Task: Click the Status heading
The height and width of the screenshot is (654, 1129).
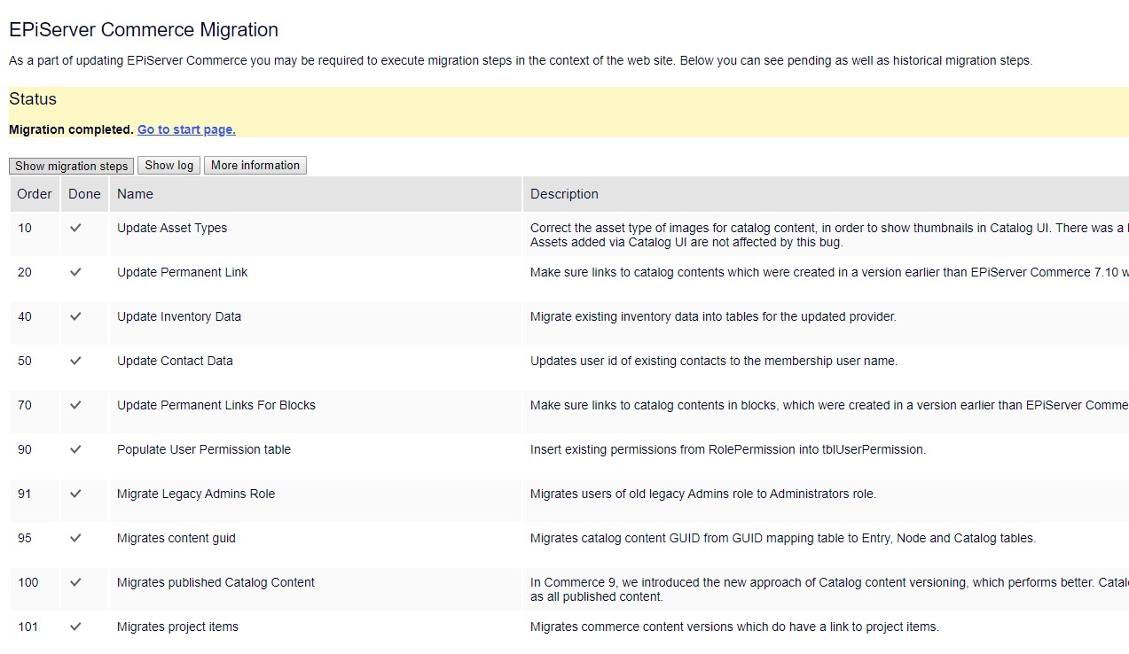Action: tap(33, 99)
